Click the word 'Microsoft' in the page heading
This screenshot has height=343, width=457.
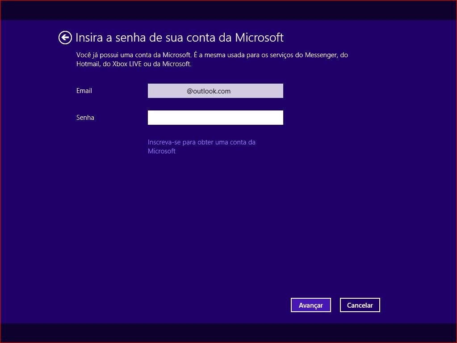(x=259, y=37)
